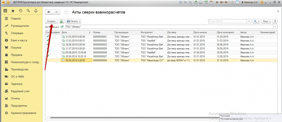Sort by the Контрагент column header
The width and height of the screenshot is (282, 122).
click(x=153, y=33)
